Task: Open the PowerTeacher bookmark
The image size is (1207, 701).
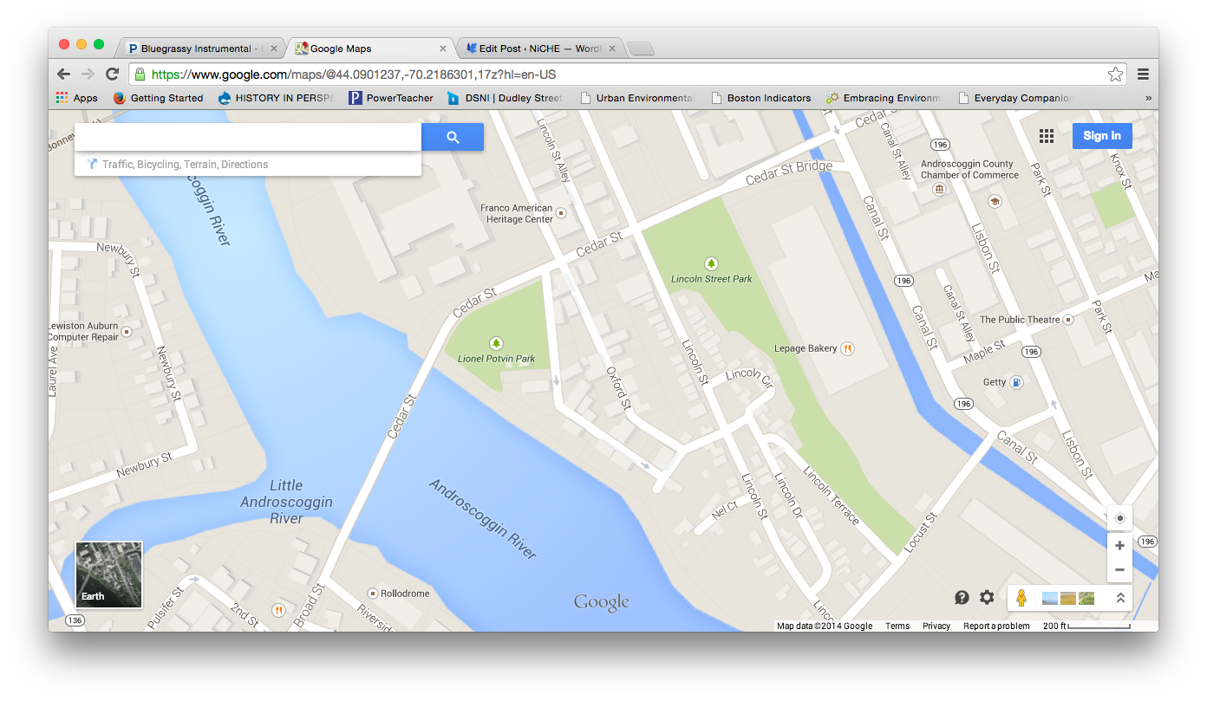Action: tap(391, 98)
